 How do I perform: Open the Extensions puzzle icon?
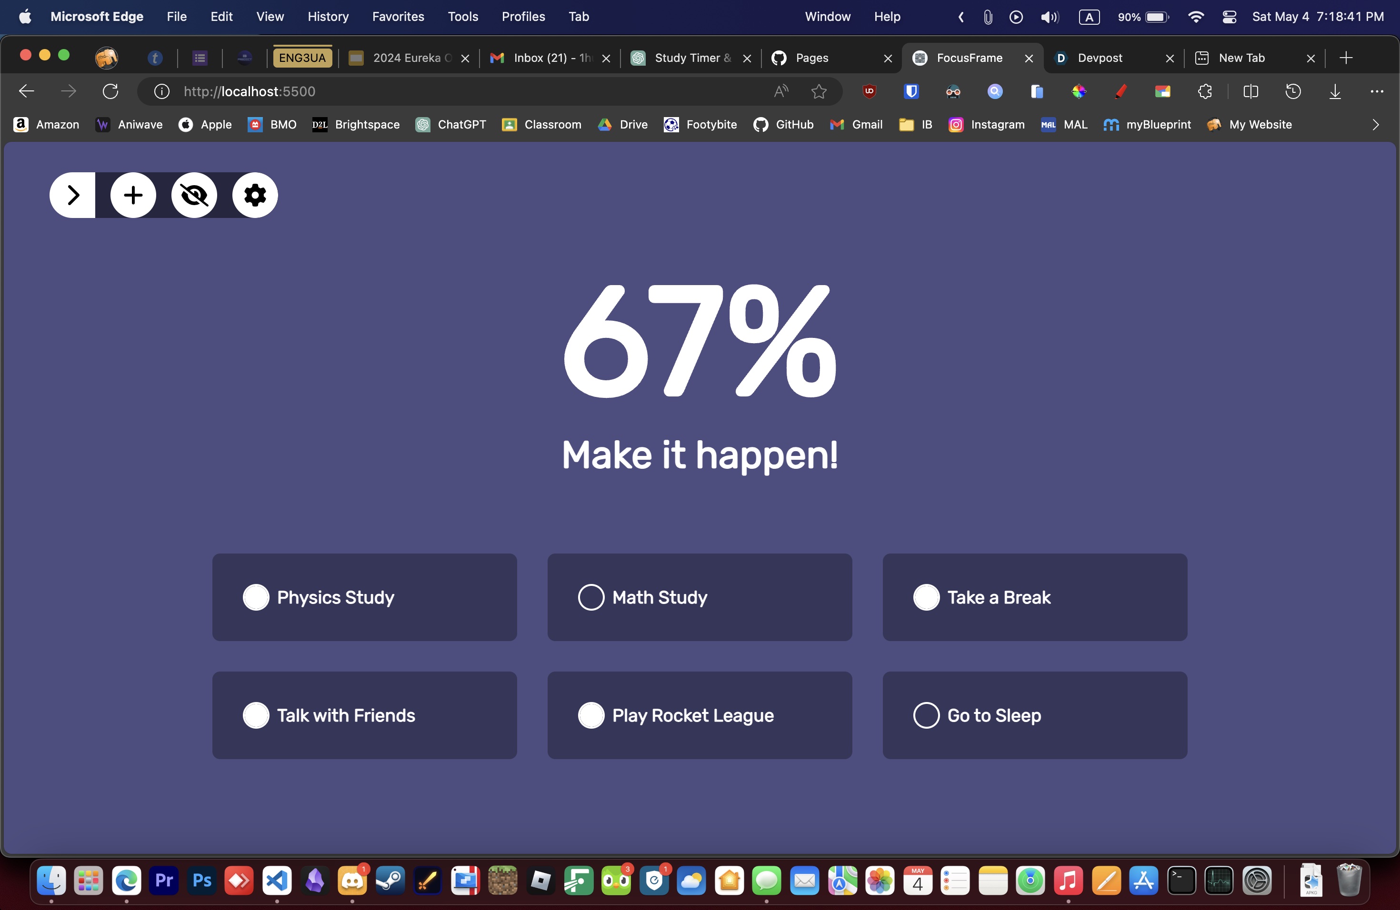coord(1205,91)
